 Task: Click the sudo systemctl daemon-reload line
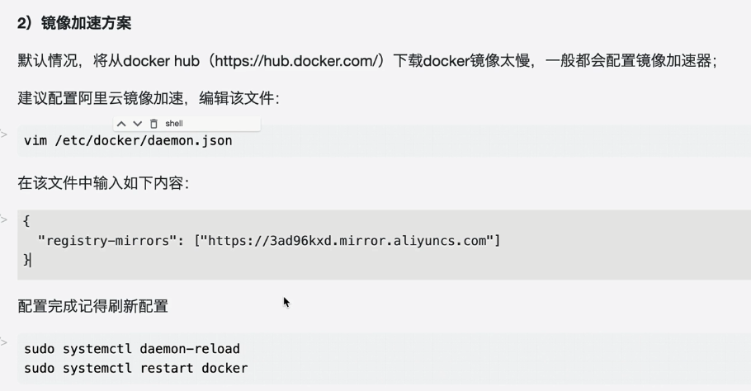point(132,349)
